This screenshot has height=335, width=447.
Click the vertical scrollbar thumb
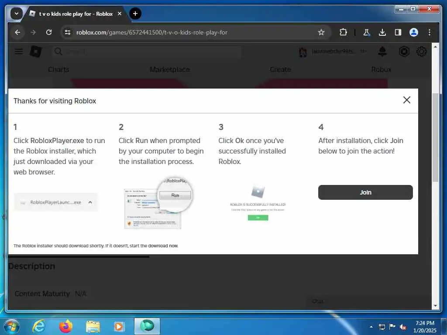click(x=435, y=137)
